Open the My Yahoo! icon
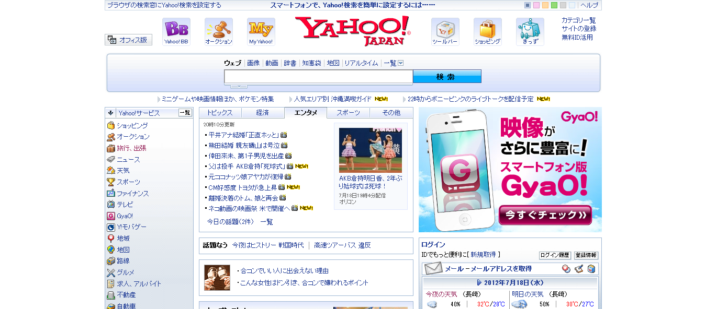Viewport: 706px width, 309px height. tap(261, 32)
